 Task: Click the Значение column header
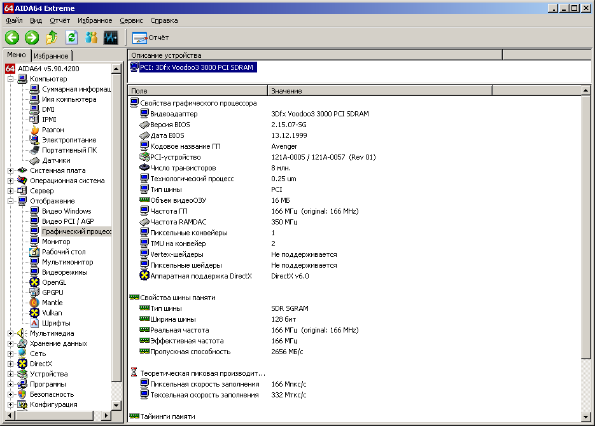(379, 90)
